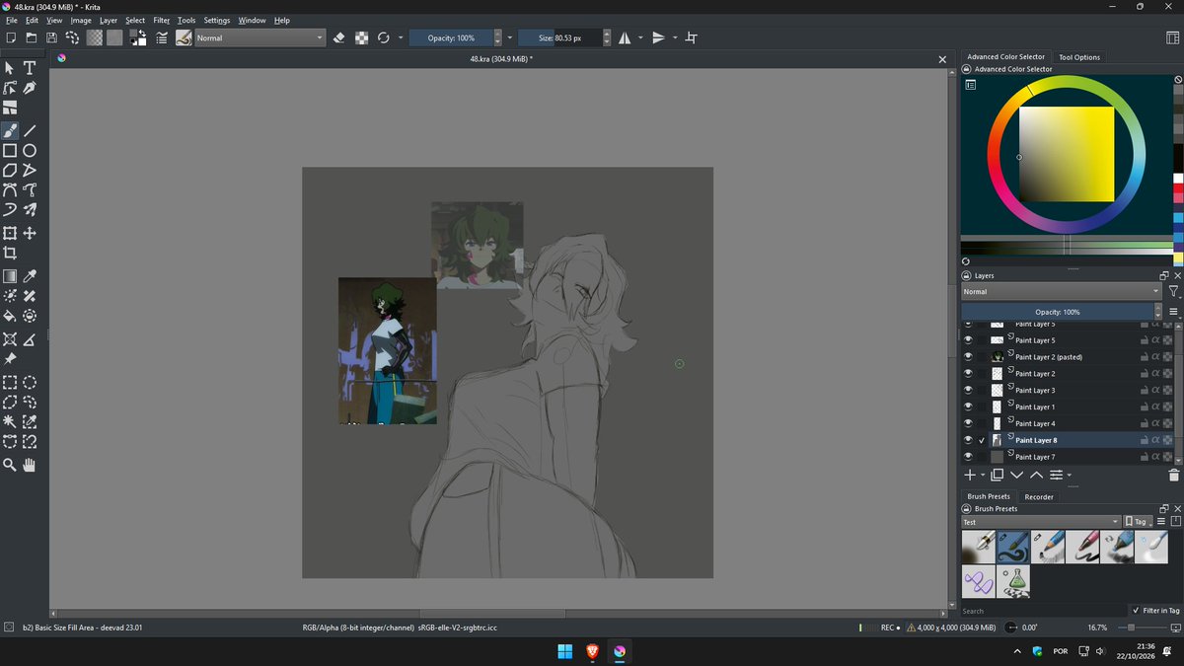Switch to the Recorder tab

pyautogui.click(x=1039, y=497)
